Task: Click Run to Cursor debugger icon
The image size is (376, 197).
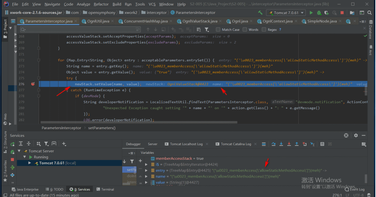Action: (312, 144)
